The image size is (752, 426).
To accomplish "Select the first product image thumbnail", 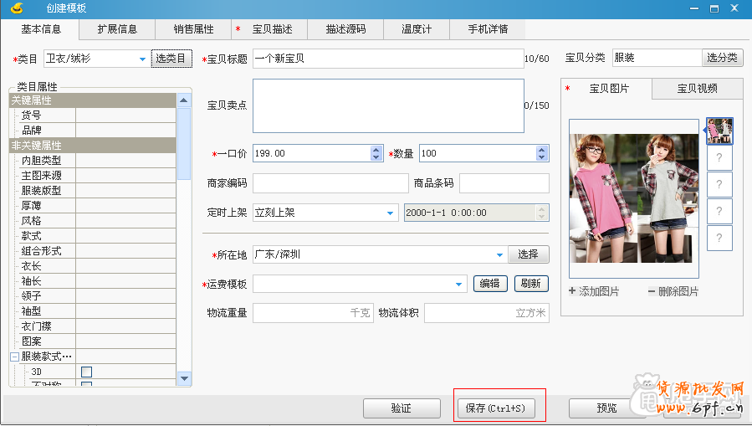I will tap(719, 131).
